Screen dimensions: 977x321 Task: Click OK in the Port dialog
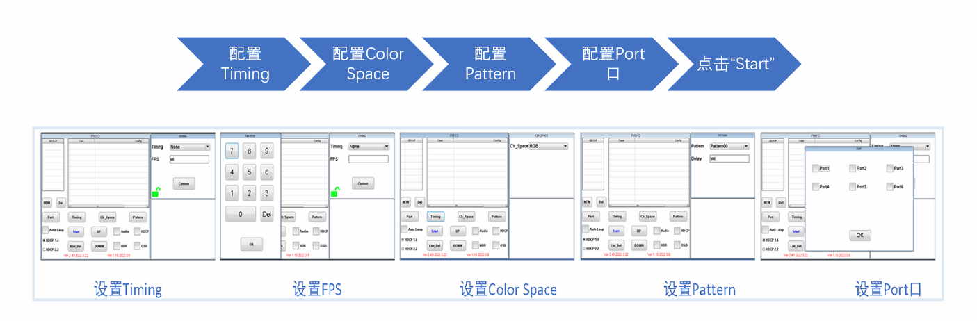[x=859, y=236]
